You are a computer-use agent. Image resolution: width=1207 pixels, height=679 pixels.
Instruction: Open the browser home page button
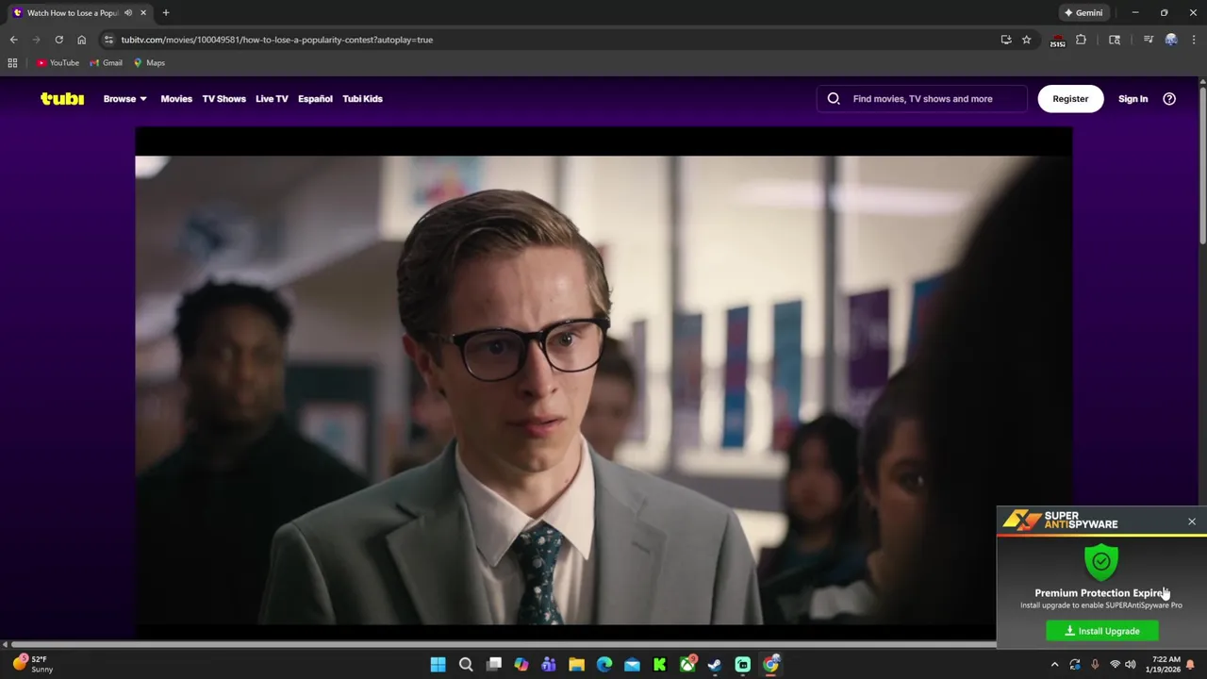coord(81,40)
